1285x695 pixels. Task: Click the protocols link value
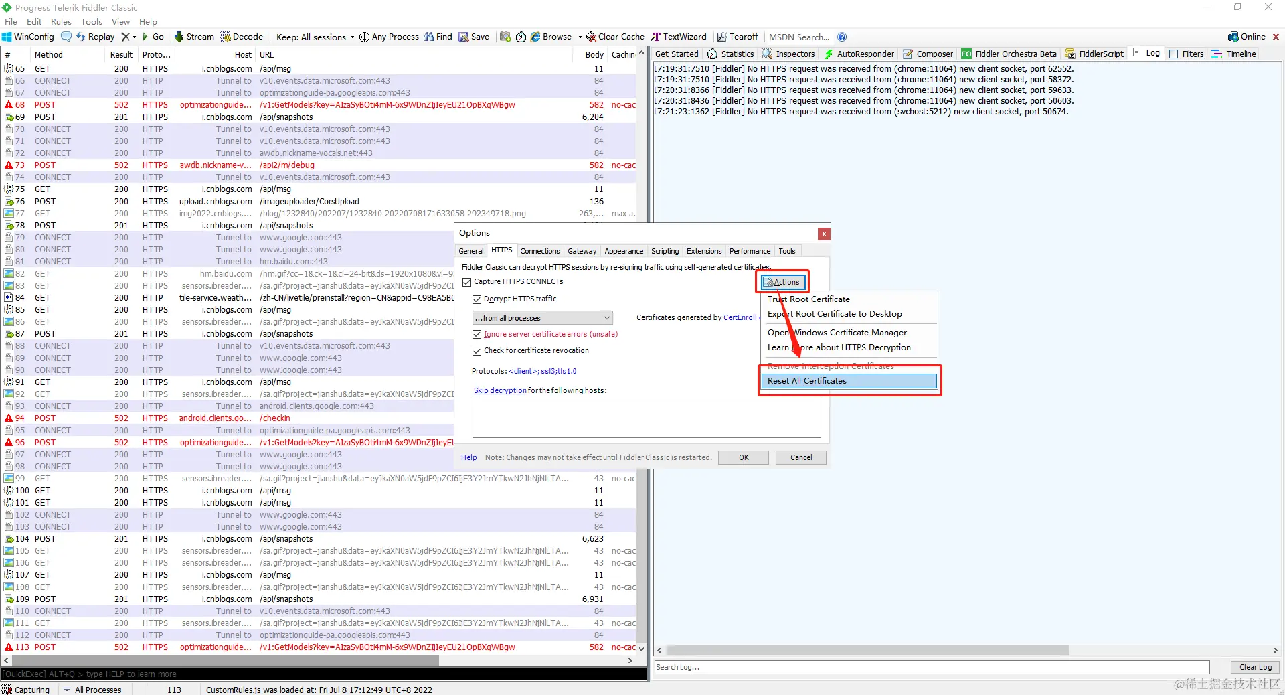click(x=542, y=372)
